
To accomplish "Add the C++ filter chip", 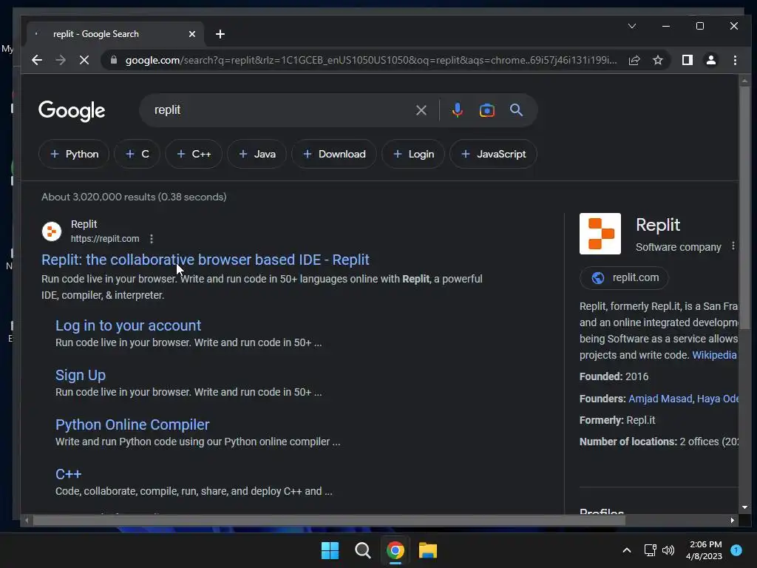I will pyautogui.click(x=194, y=154).
